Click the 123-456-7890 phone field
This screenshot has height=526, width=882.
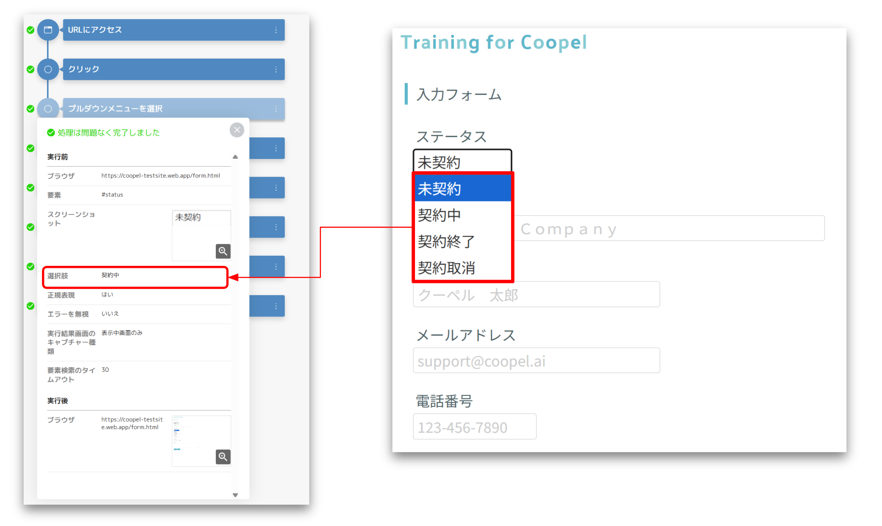pos(475,427)
